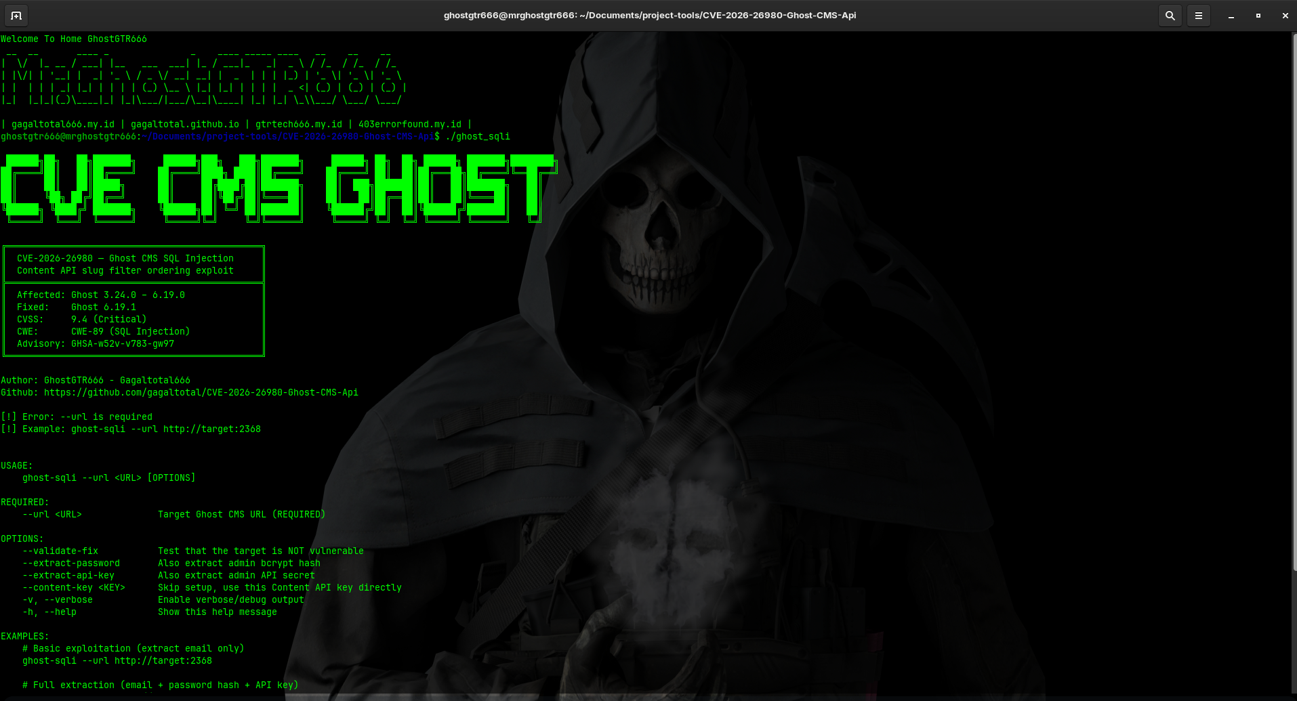Image resolution: width=1297 pixels, height=701 pixels.
Task: Click the 'Fixed: Ghost 6.19.1' line
Action: click(x=77, y=307)
